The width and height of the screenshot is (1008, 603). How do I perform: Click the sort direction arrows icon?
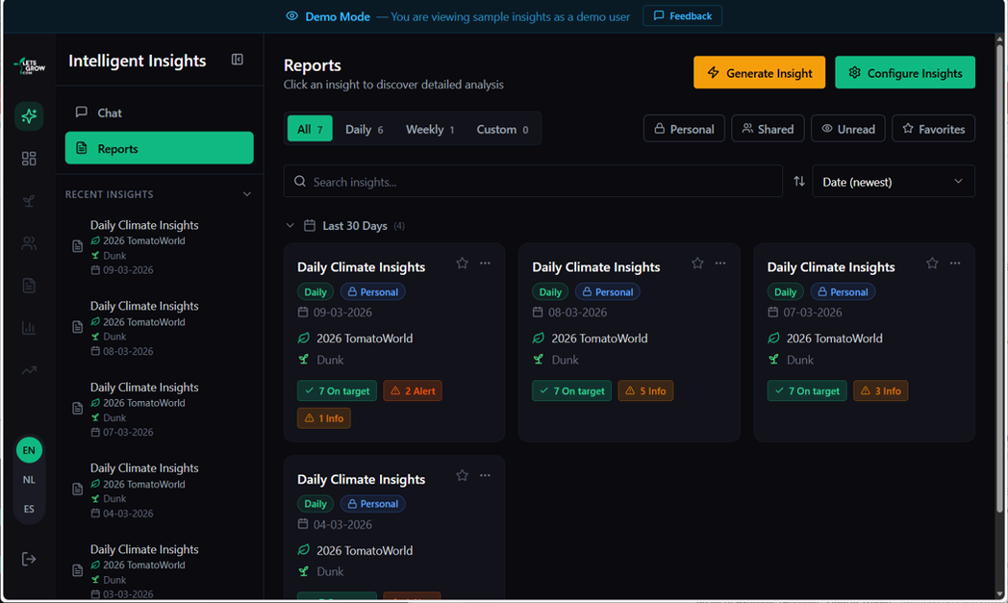pyautogui.click(x=799, y=182)
